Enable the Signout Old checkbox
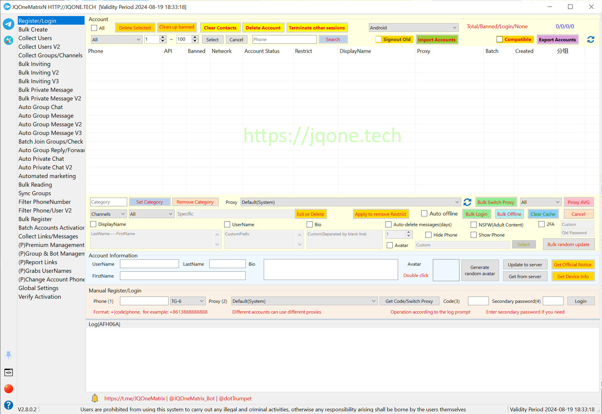Viewport: 602px width, 414px height. pos(378,39)
